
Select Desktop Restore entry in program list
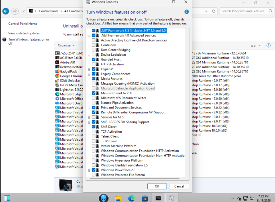click(x=69, y=67)
